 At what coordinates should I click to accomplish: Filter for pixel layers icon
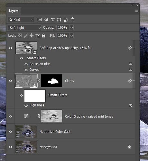click(40, 20)
